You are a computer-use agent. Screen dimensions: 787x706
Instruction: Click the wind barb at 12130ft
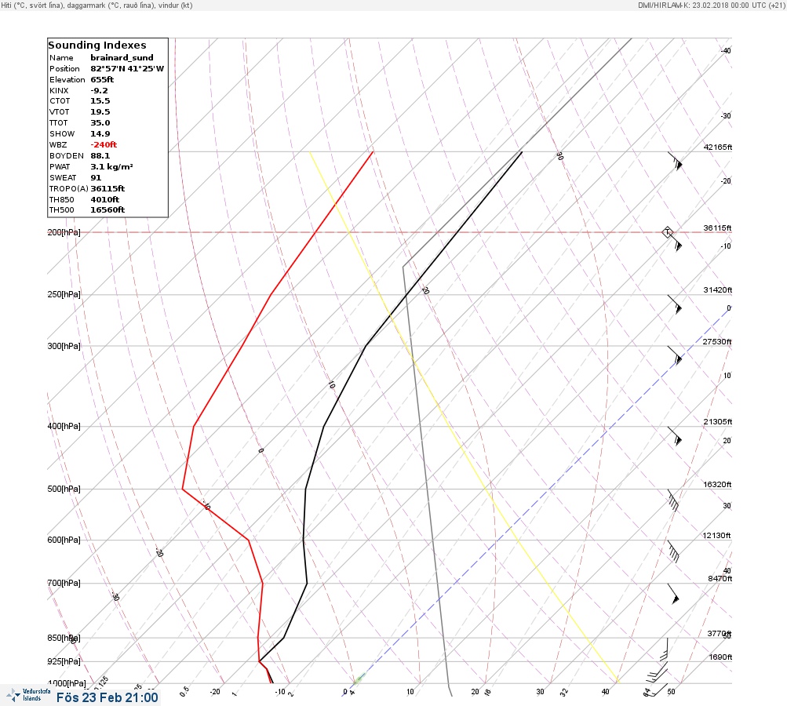pos(673,551)
